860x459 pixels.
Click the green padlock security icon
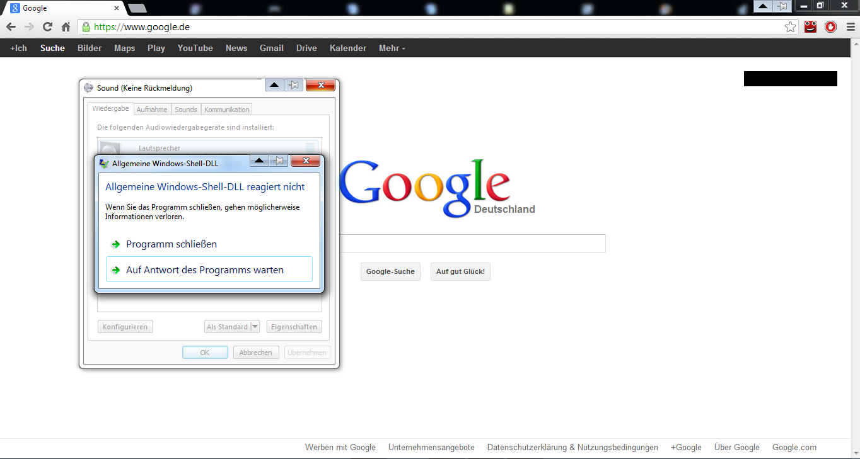(x=86, y=27)
